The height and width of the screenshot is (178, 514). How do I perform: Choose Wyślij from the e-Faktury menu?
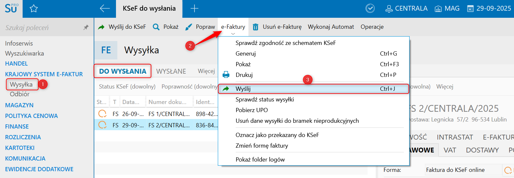(x=243, y=89)
